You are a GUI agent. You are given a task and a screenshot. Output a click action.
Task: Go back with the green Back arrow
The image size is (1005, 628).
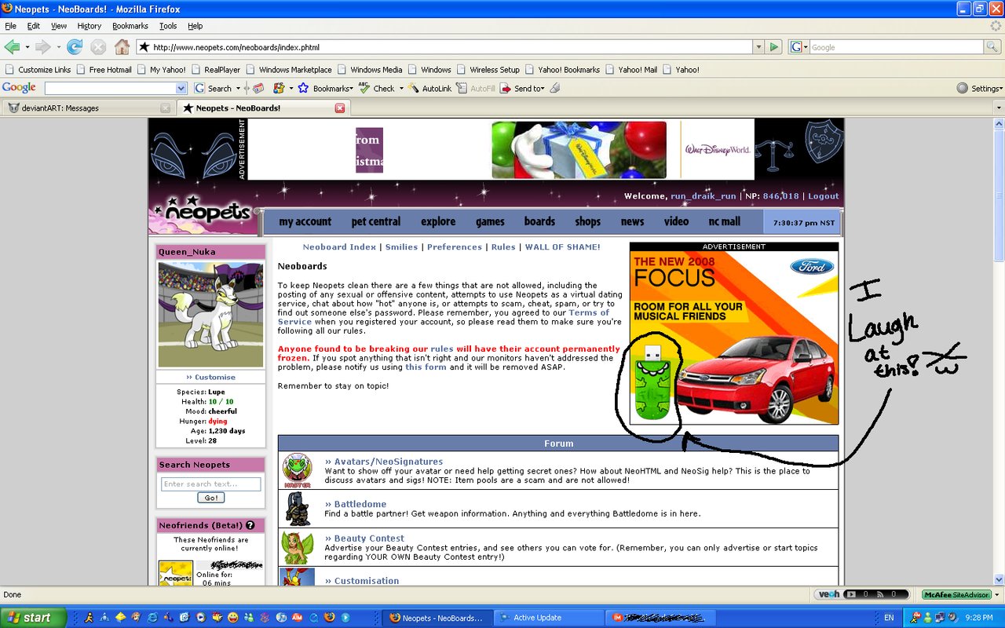12,47
